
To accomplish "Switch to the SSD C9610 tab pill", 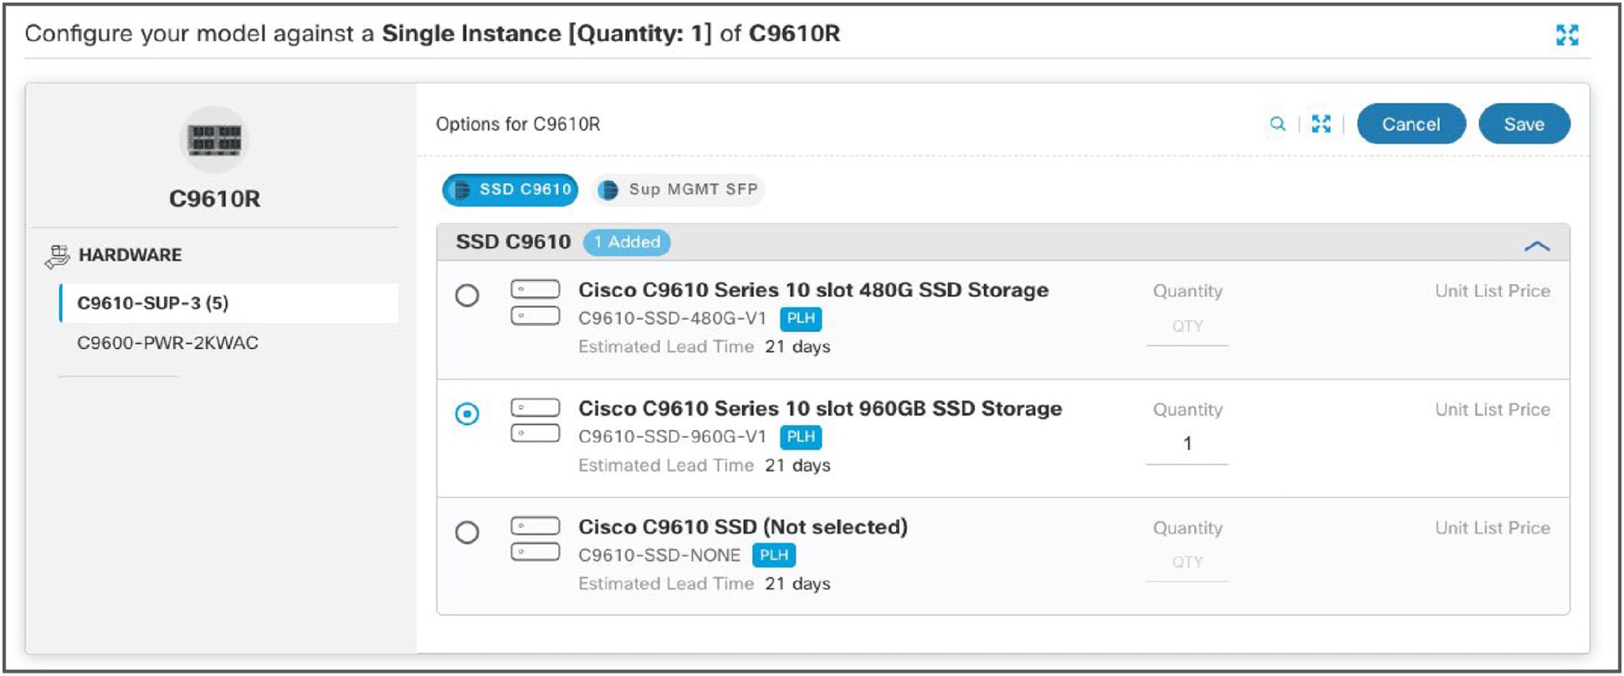I will coord(510,190).
